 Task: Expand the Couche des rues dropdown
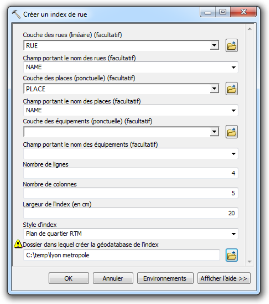coord(214,46)
